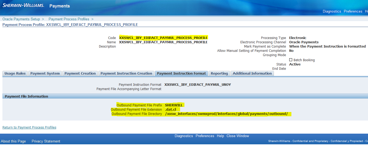Screen dimensions: 368x147
Task: Select the Payment Instruction Format tab
Action: coord(181,73)
